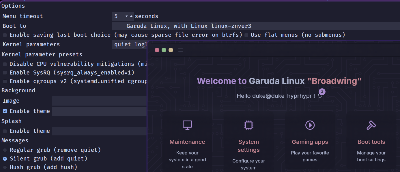
Task: Open the hamburger menu in Garuda Welcome
Action: tap(181, 50)
